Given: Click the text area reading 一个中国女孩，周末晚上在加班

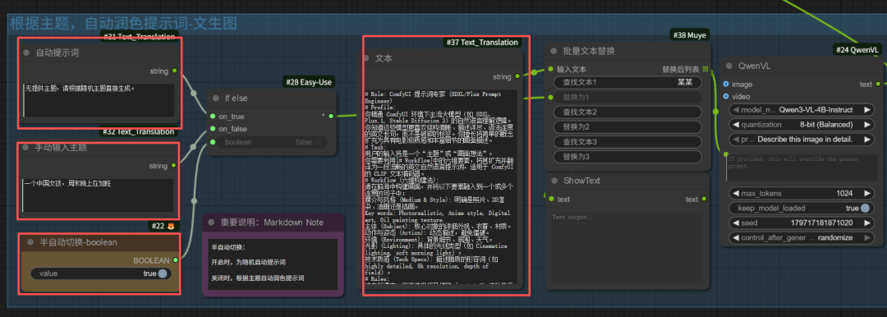Looking at the screenshot, I should pyautogui.click(x=99, y=195).
